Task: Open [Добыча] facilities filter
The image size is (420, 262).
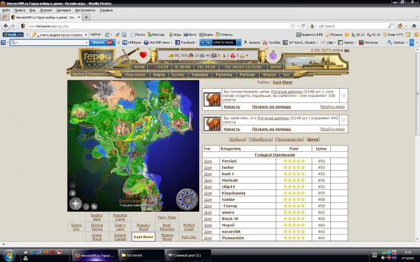Action: pos(238,139)
